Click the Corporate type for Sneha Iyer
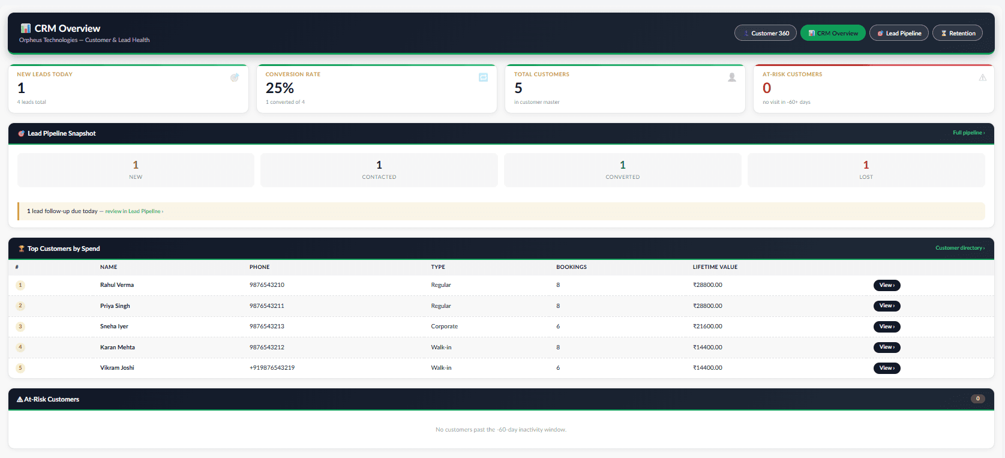 pyautogui.click(x=445, y=327)
